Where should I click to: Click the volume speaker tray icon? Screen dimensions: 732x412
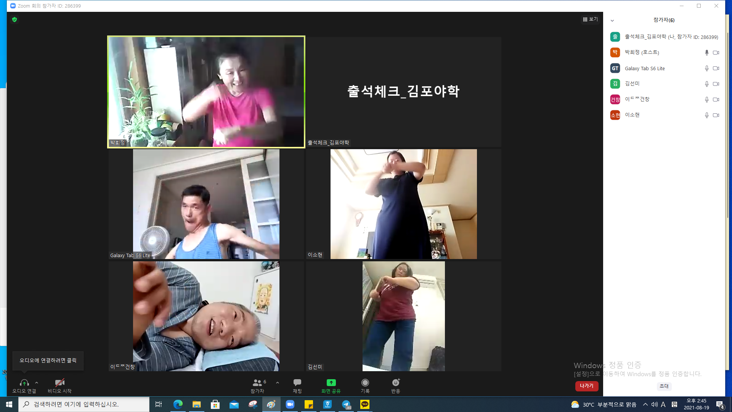pos(654,404)
